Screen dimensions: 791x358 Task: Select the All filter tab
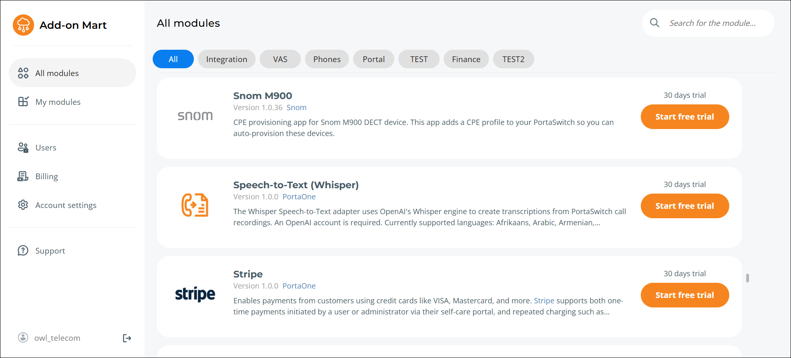(173, 59)
